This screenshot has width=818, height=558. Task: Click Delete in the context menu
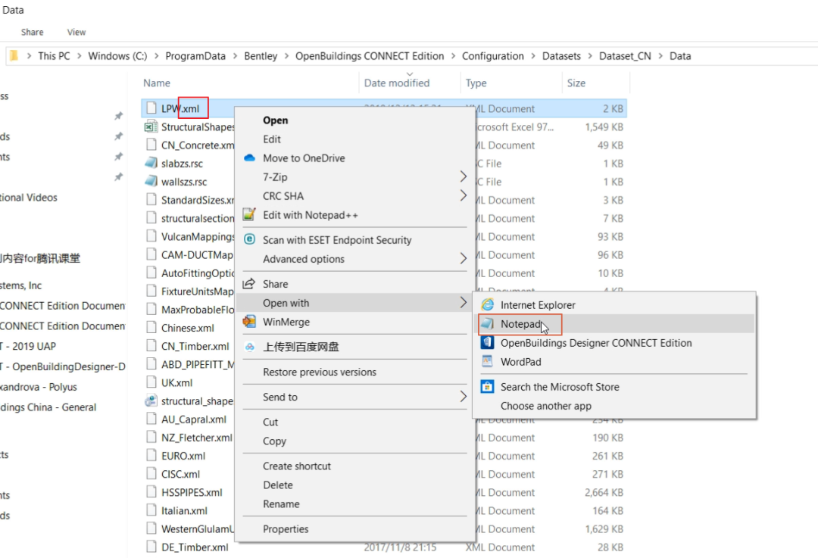click(x=278, y=485)
